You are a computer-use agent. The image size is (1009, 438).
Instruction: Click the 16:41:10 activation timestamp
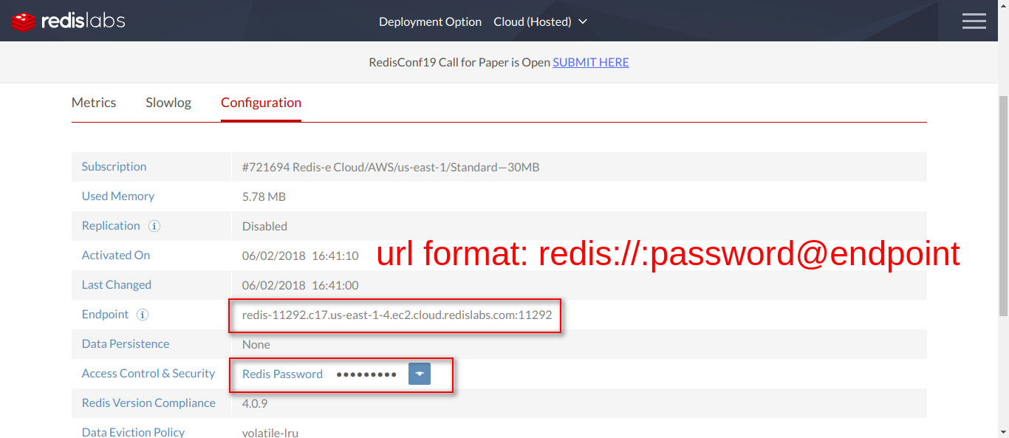point(335,256)
